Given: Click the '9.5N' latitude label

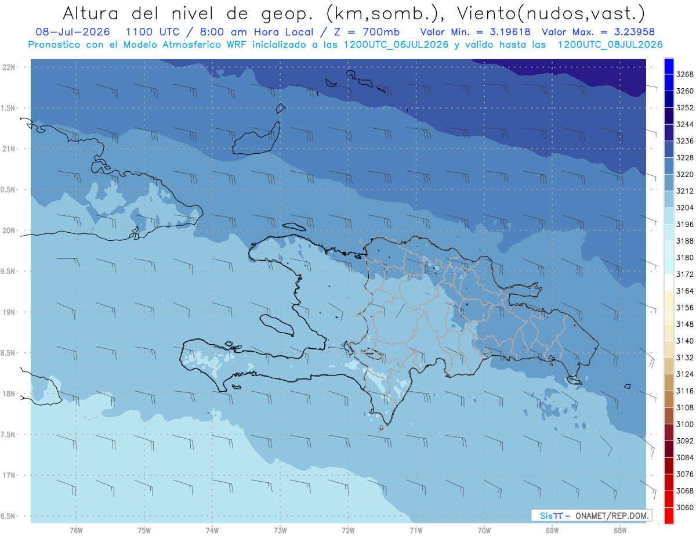Looking at the screenshot, I should click(x=9, y=271).
